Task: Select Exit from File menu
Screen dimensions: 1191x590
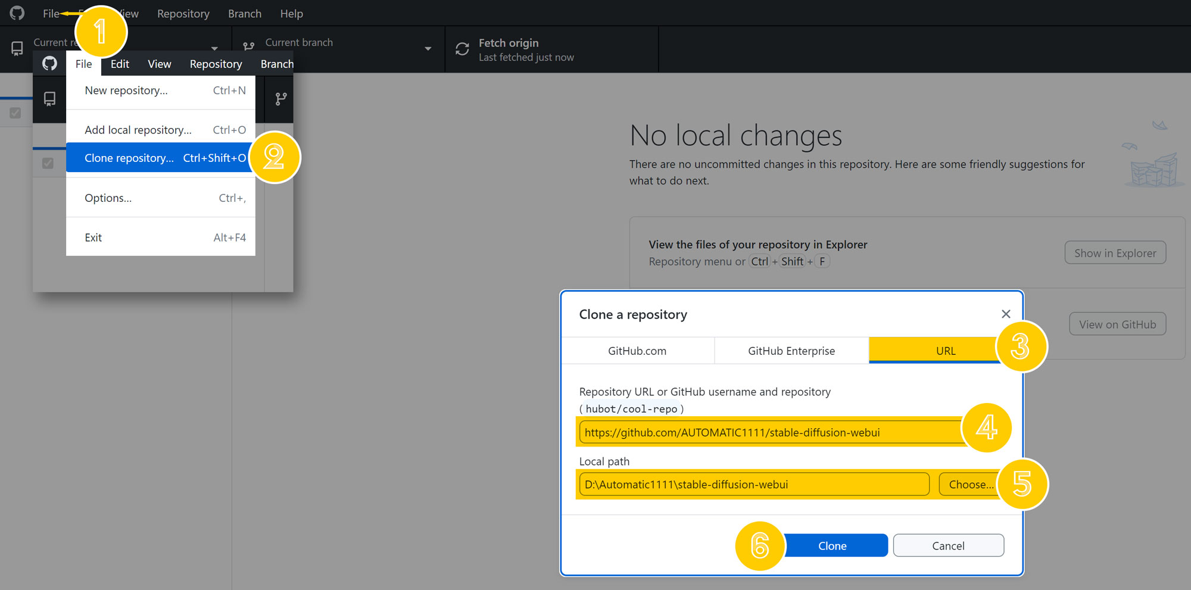Action: (x=161, y=238)
